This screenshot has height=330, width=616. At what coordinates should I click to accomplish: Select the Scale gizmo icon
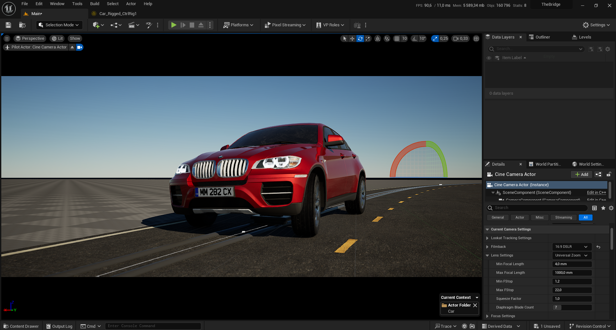(x=368, y=39)
